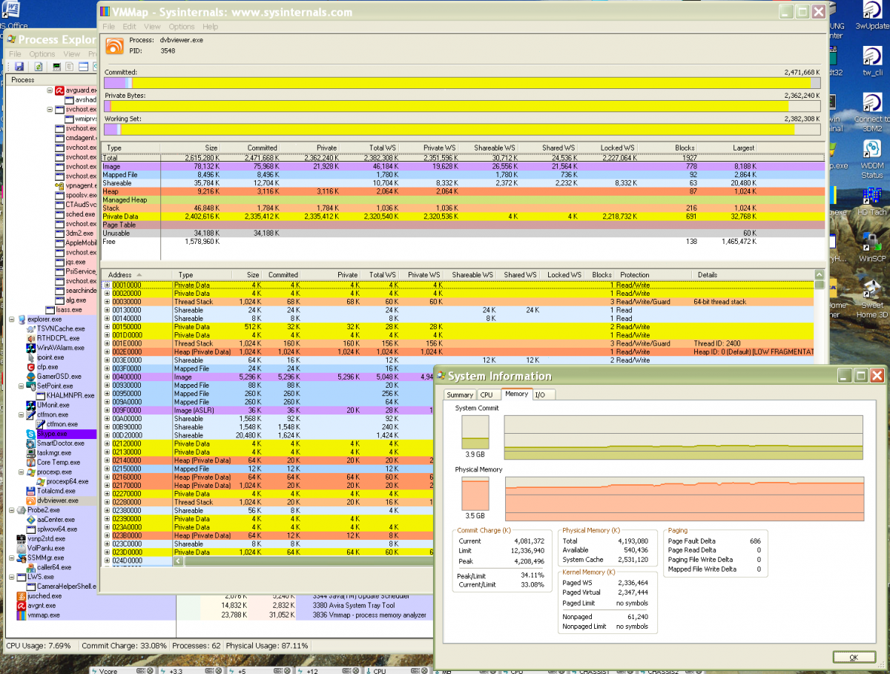
Task: Open the WinSCP desktop icon
Action: click(x=871, y=248)
